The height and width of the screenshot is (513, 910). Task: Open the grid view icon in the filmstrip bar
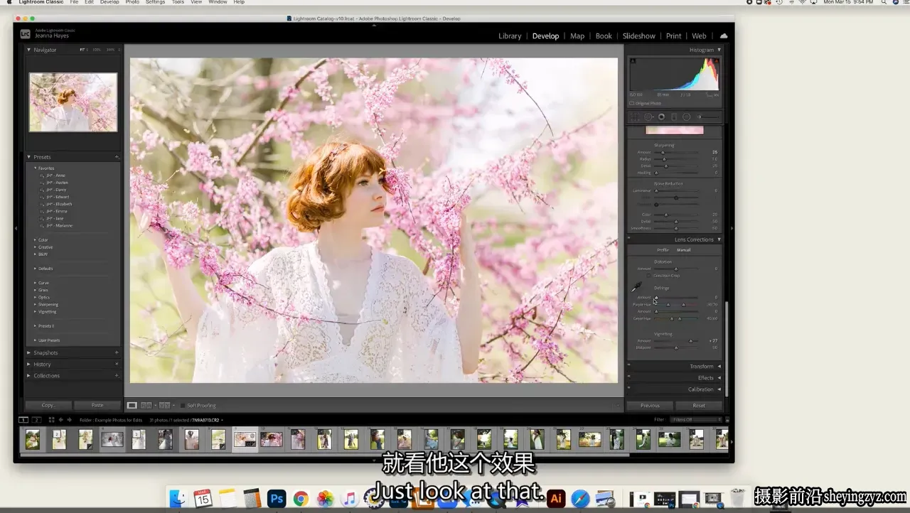pos(51,420)
